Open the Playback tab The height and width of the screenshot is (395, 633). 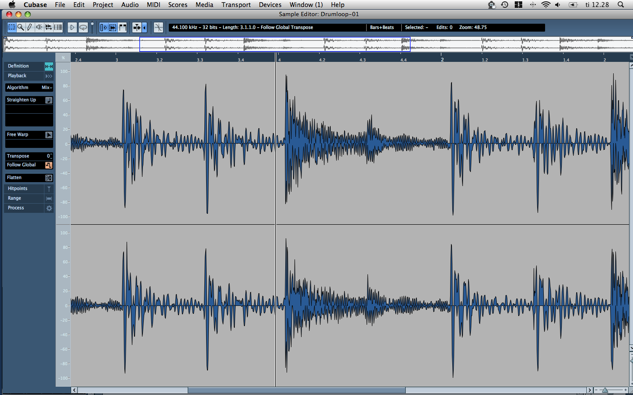(24, 76)
